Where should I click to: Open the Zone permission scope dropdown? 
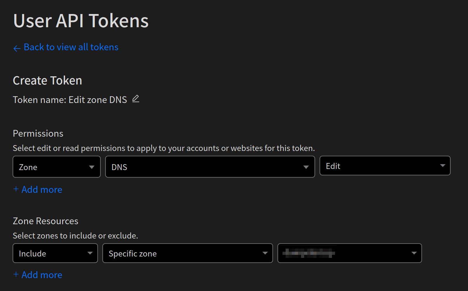57,167
